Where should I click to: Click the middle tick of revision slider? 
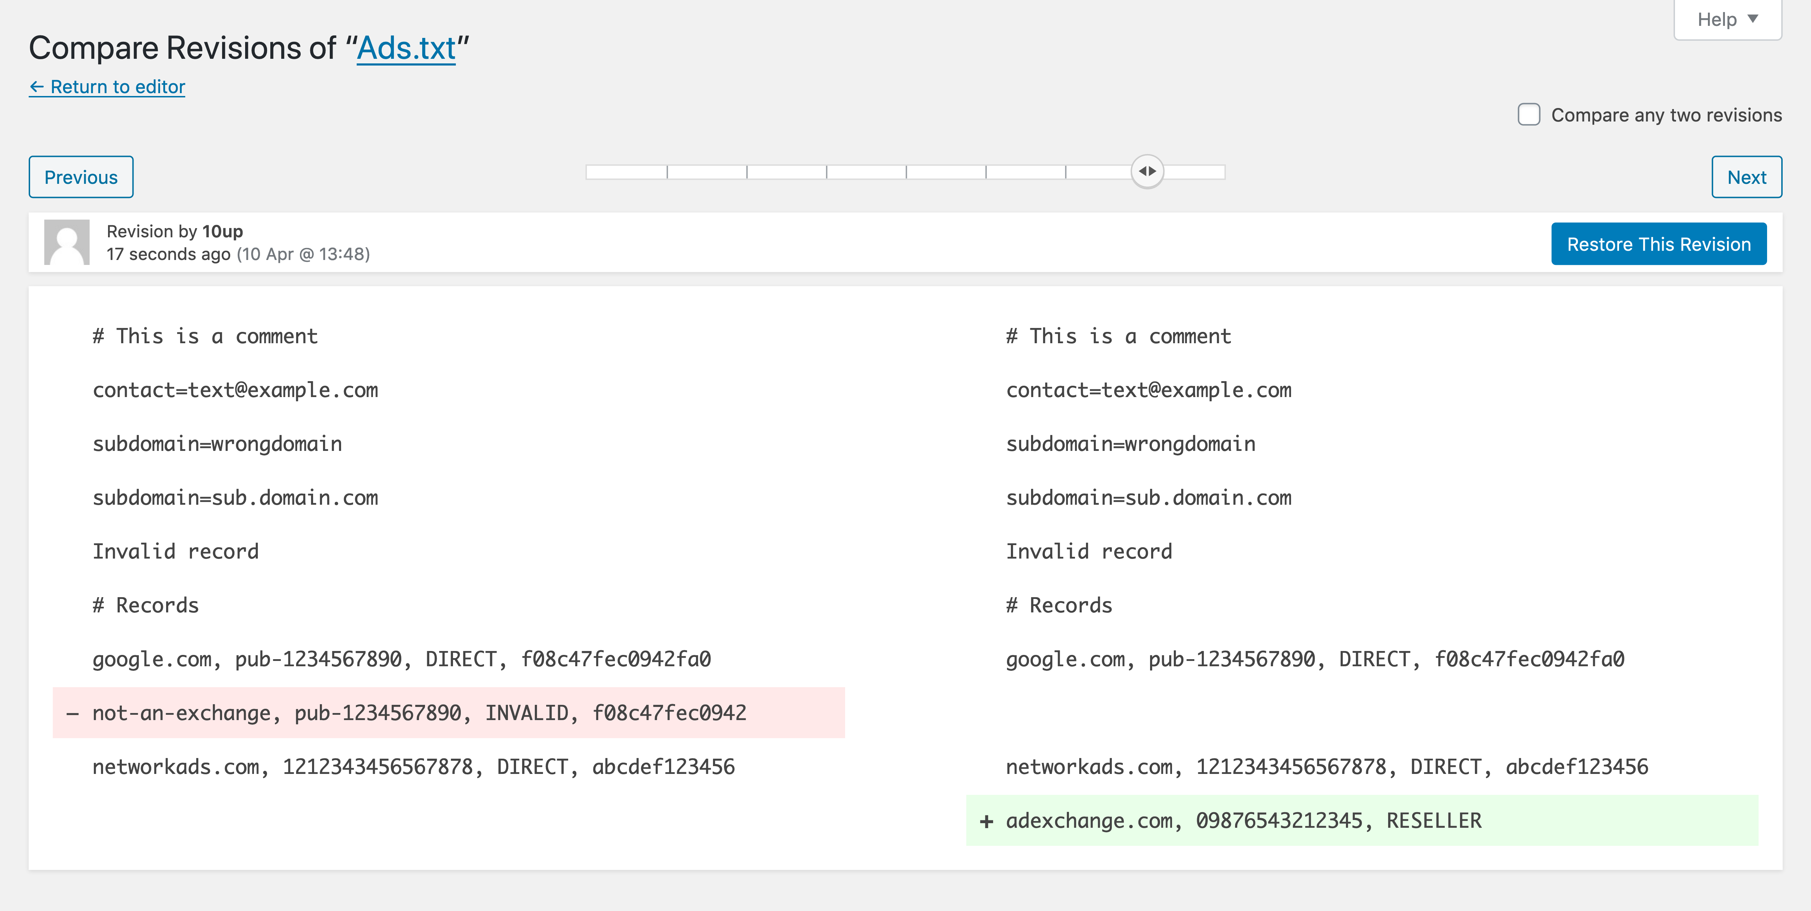906,172
